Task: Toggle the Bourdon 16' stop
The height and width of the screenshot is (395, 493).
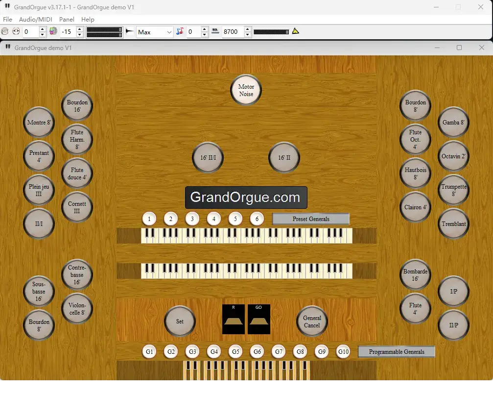Action: (x=77, y=106)
